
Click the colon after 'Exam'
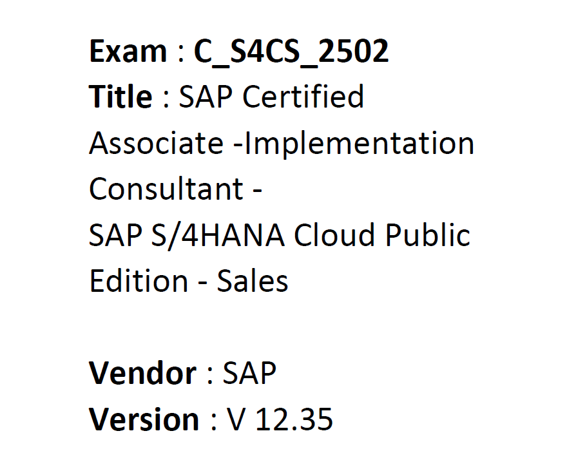(x=180, y=54)
